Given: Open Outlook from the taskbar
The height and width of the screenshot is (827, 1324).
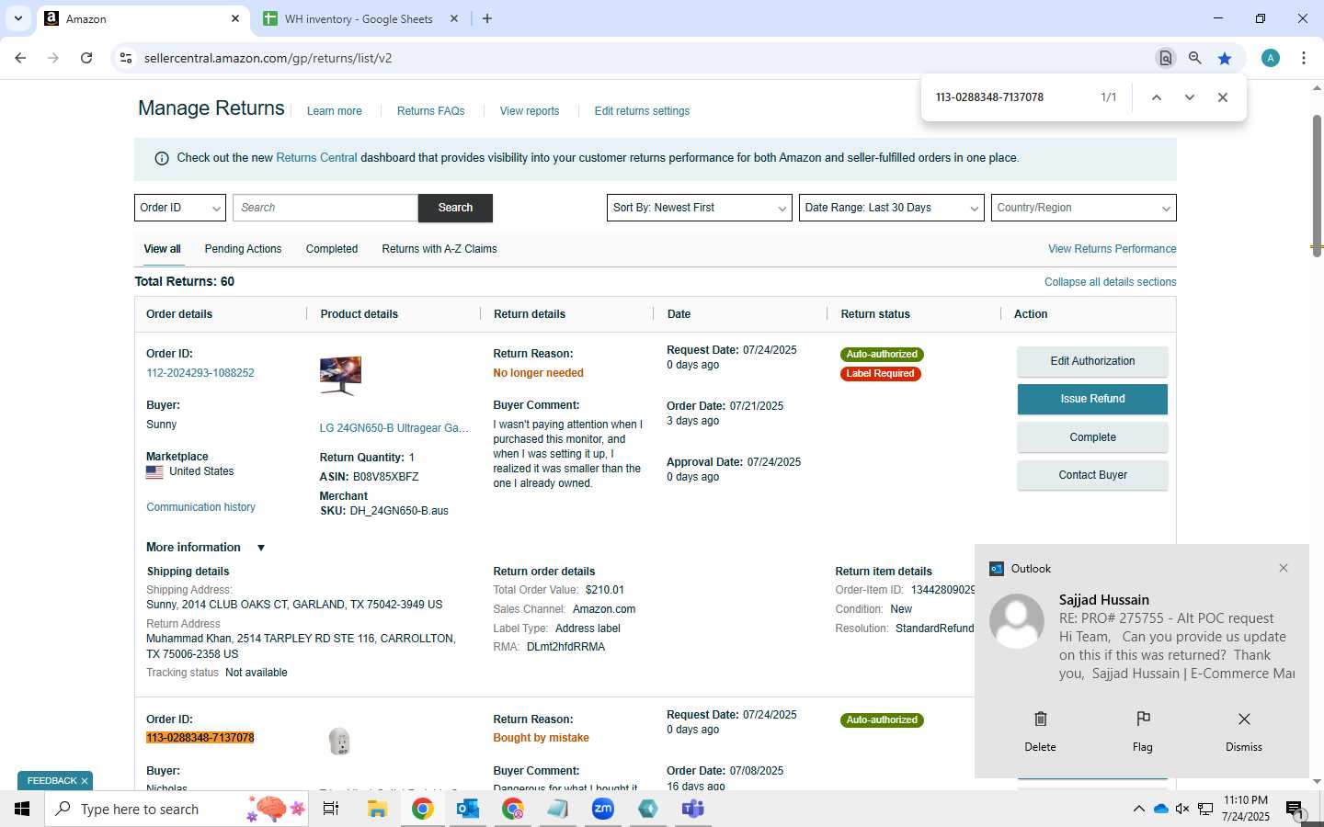Looking at the screenshot, I should click(x=468, y=809).
